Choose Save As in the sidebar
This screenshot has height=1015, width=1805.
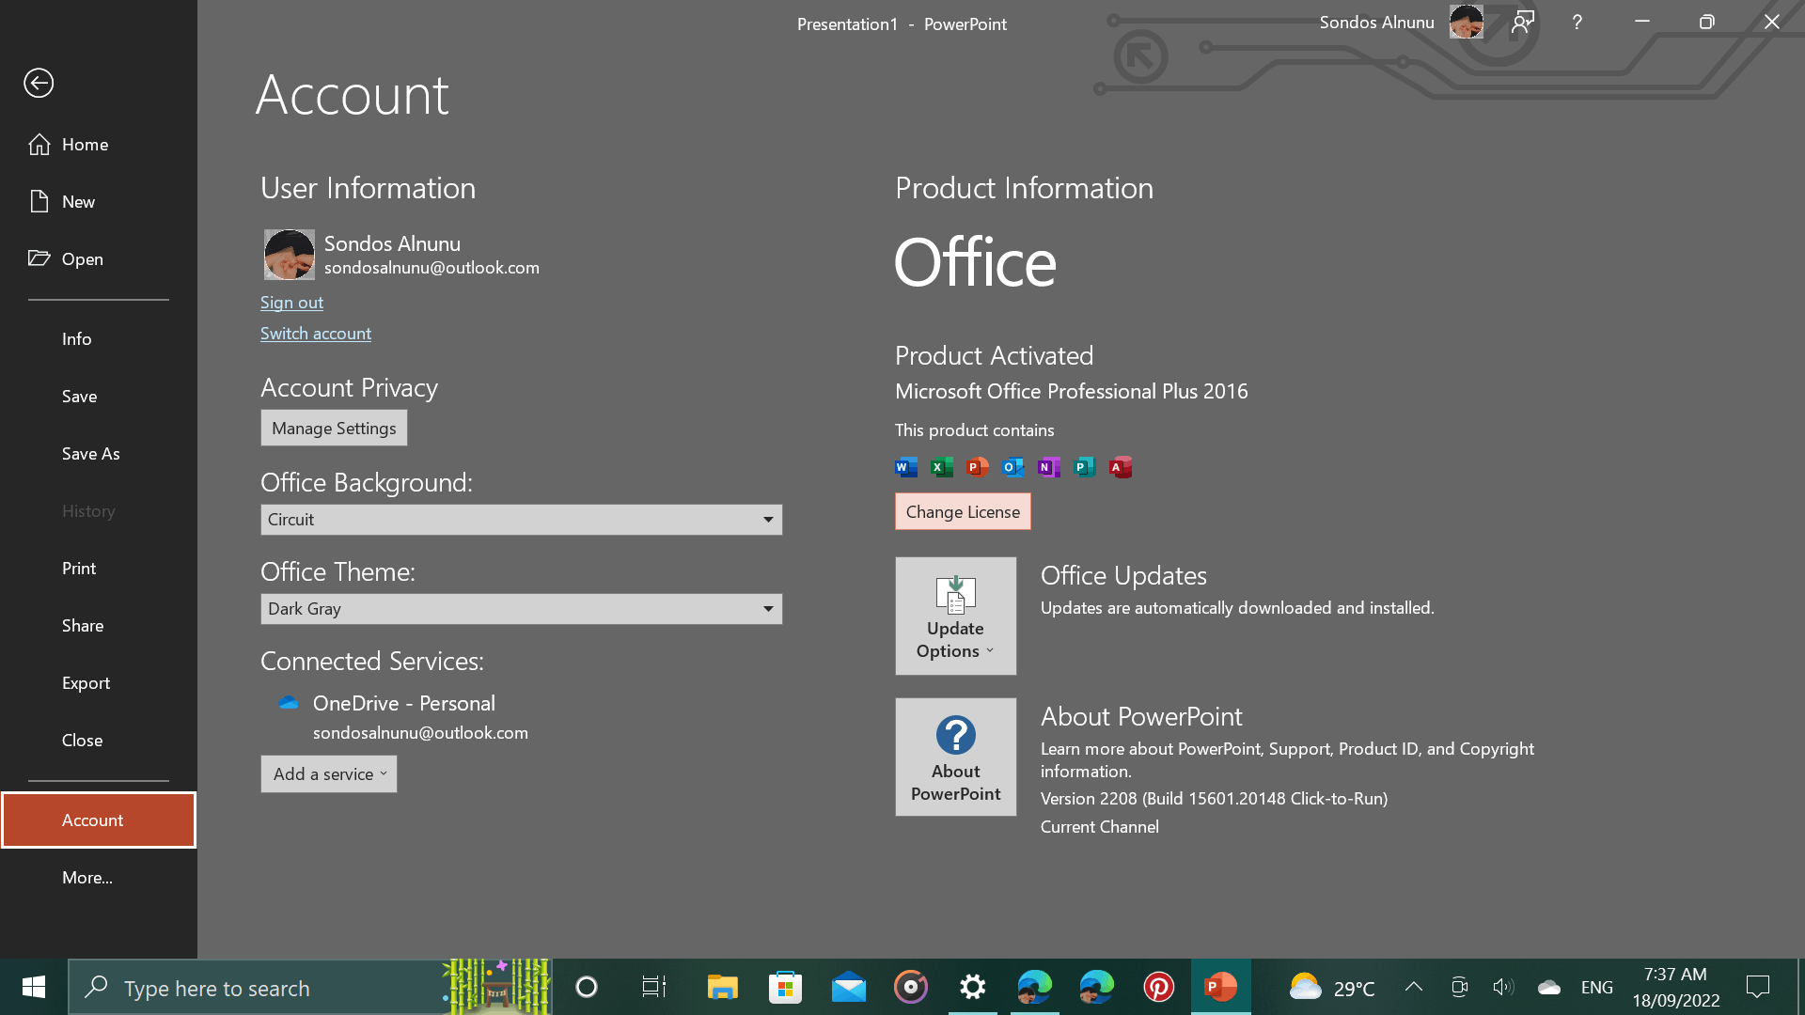[99, 454]
